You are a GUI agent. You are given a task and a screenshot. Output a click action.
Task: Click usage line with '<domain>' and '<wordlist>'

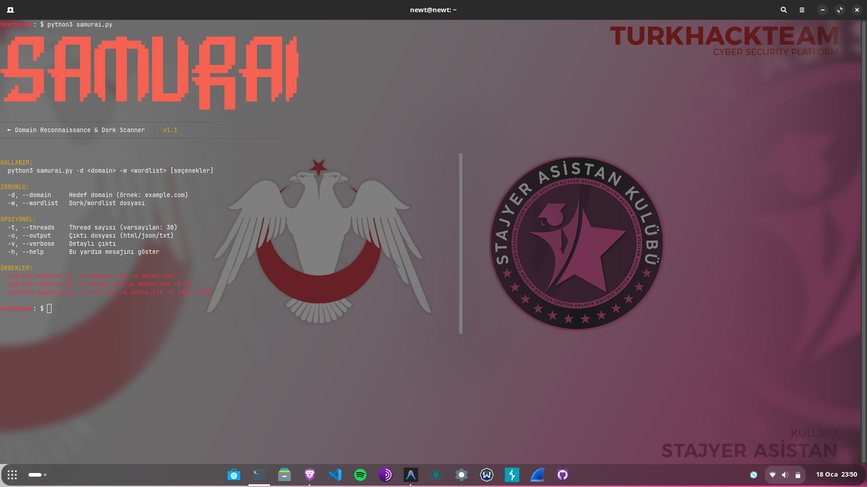[111, 171]
